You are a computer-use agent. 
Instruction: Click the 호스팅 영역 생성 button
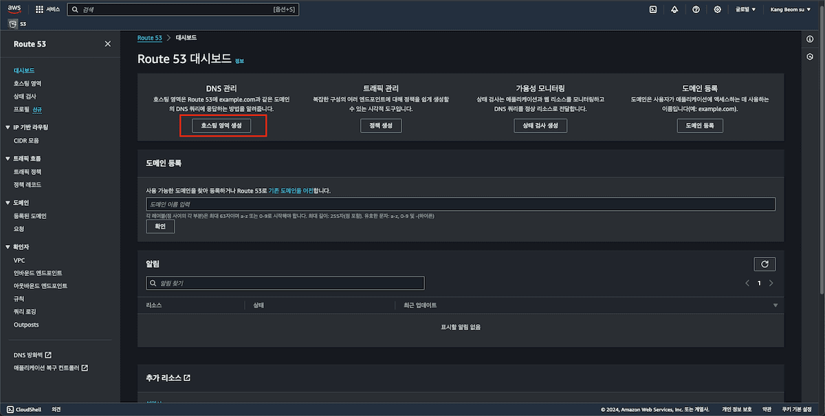[x=222, y=126]
